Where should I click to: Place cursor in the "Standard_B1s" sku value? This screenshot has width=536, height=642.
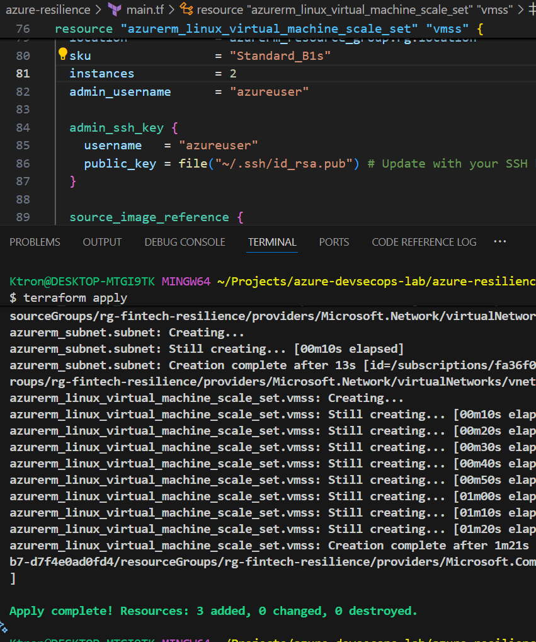click(x=280, y=56)
